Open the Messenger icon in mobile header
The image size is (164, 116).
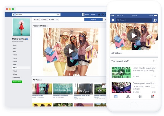(x=113, y=20)
